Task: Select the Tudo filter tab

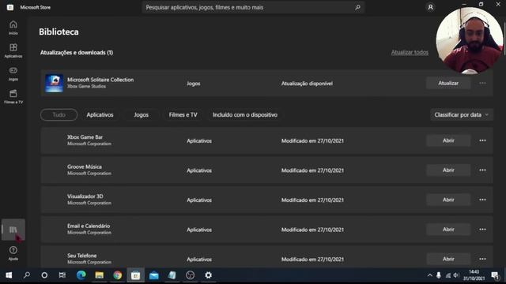Action: pos(59,114)
